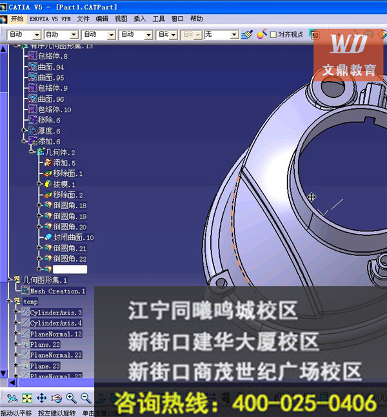This screenshot has height=417, width=387.
Task: Click the Fit All In icon
Action: click(27, 398)
